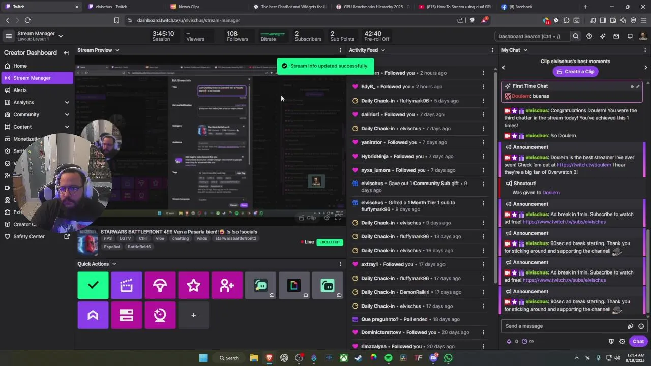Click the parachute drops quick action

pos(160,286)
